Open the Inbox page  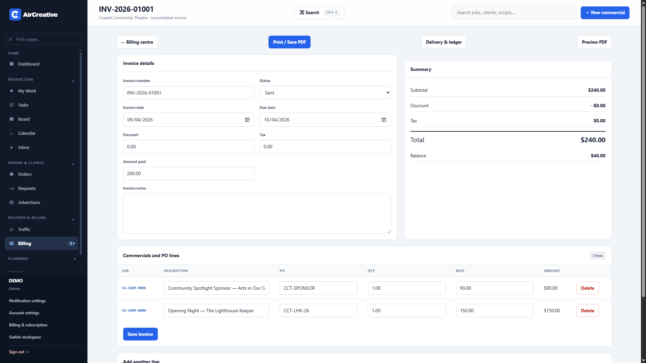pyautogui.click(x=41, y=147)
